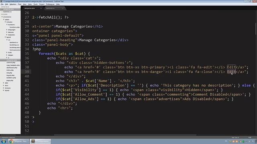Expand the templates folder
Screen dimensions: 257x144
[7, 35]
